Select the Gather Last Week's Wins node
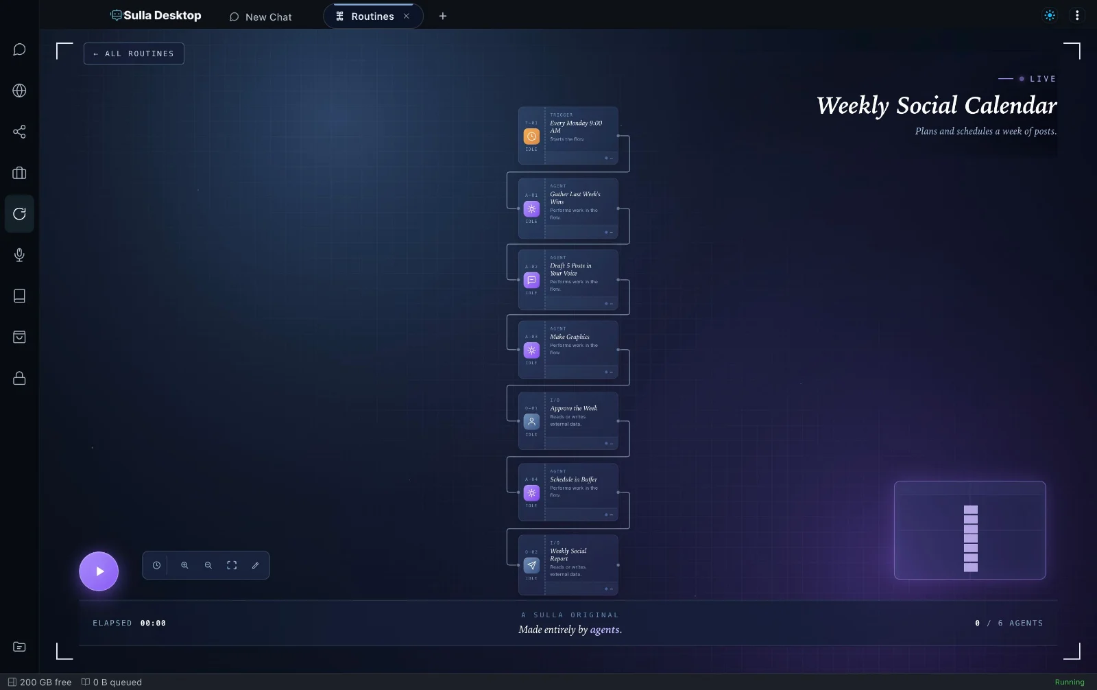Image resolution: width=1097 pixels, height=690 pixels. tap(568, 209)
